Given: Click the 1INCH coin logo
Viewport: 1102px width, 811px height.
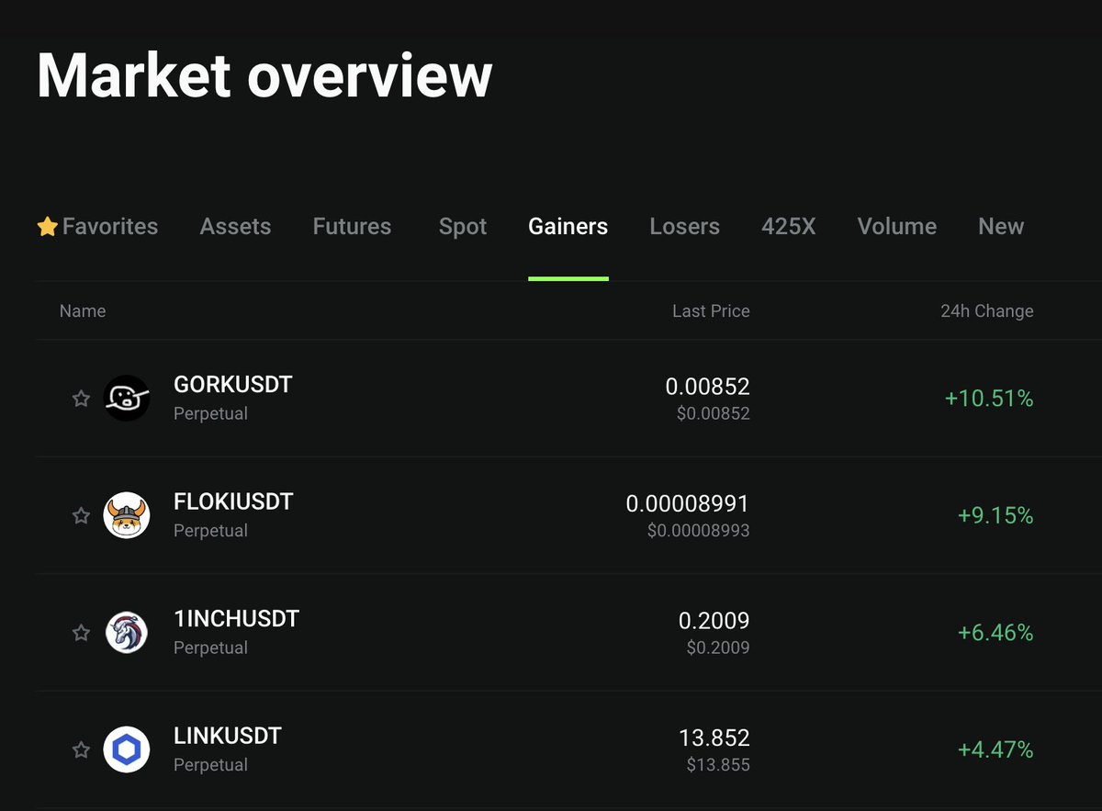Looking at the screenshot, I should point(127,633).
